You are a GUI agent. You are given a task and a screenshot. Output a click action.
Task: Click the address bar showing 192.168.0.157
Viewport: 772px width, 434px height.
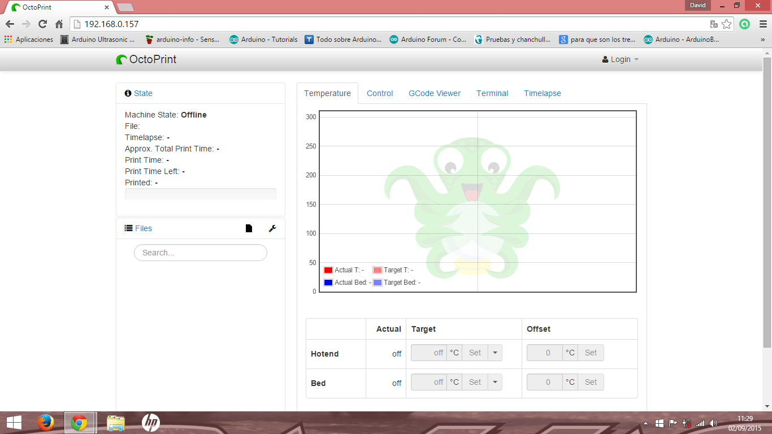pos(390,24)
